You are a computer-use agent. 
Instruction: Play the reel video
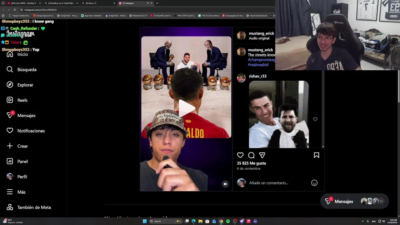click(186, 108)
